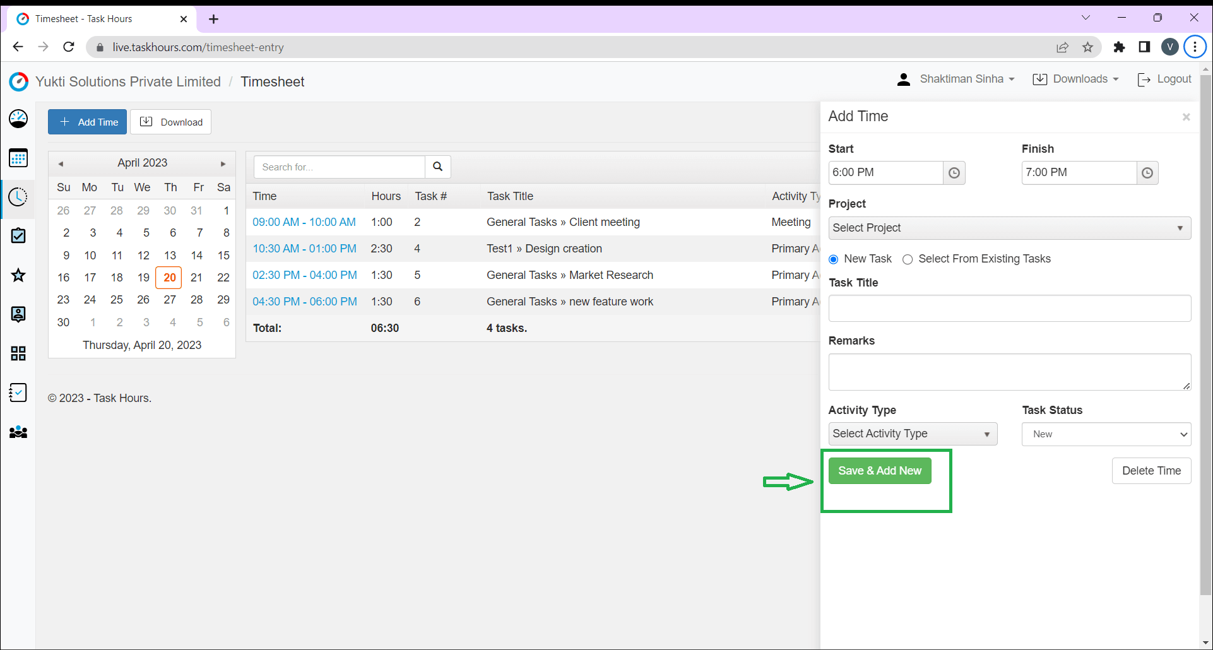Viewport: 1213px width, 650px height.
Task: Open the 10:30 AM - 01:00 PM entry
Action: pyautogui.click(x=304, y=249)
